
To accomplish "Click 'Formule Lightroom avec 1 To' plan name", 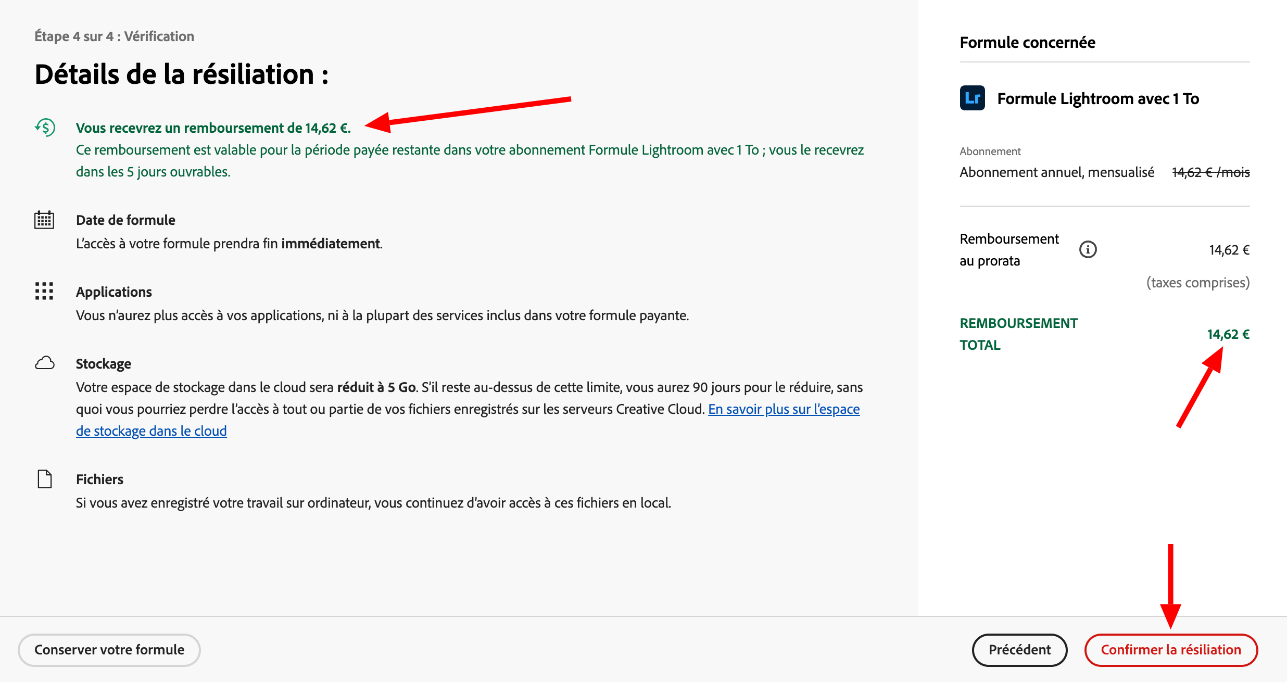I will (1099, 98).
